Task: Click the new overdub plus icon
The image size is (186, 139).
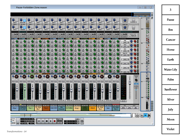Action: coord(58,120)
